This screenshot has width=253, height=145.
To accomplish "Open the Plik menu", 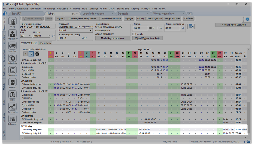I will [x=5, y=8].
